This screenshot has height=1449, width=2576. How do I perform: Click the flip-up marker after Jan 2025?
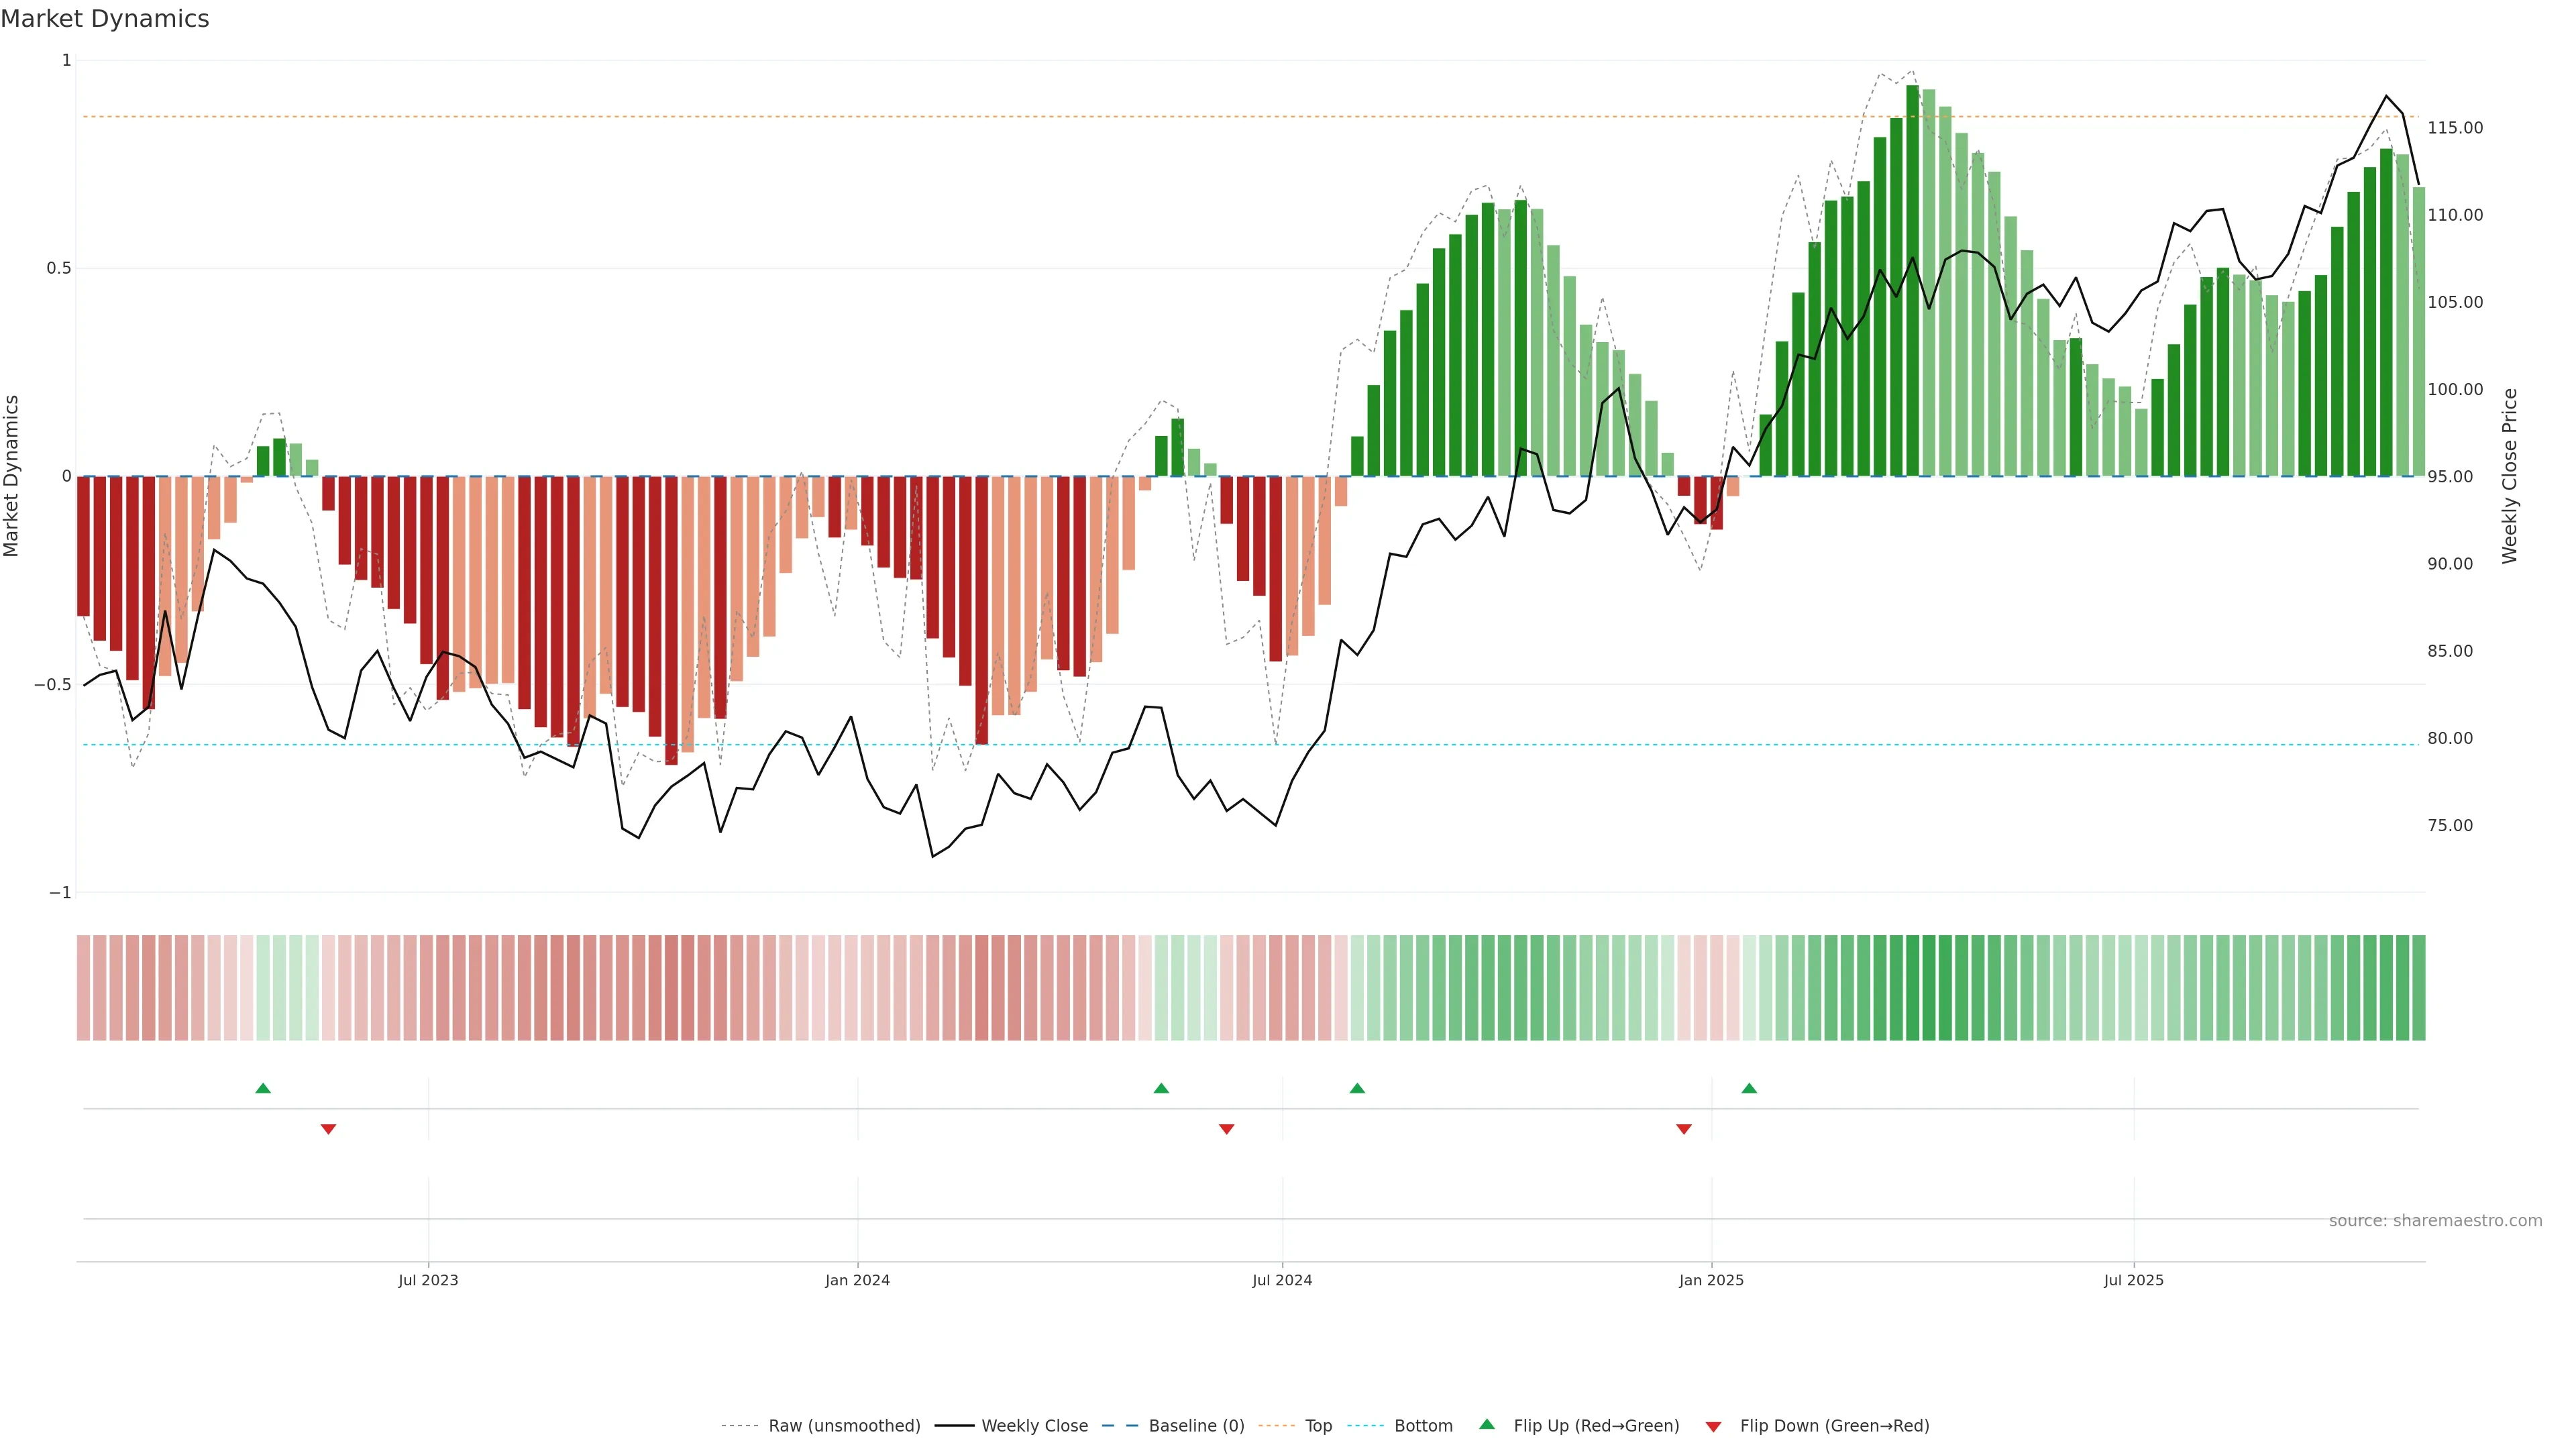pyautogui.click(x=1749, y=1088)
